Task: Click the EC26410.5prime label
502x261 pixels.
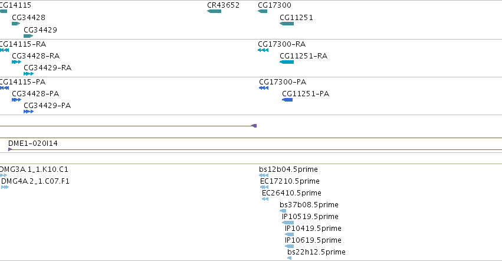Action: click(x=291, y=193)
